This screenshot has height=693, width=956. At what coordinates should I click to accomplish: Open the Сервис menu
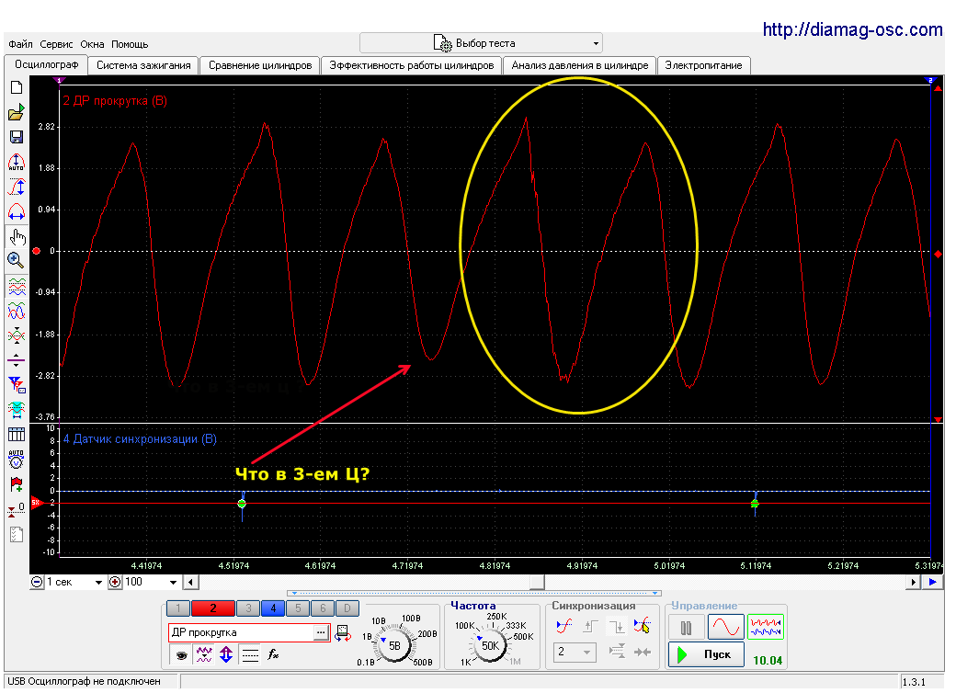pyautogui.click(x=56, y=44)
